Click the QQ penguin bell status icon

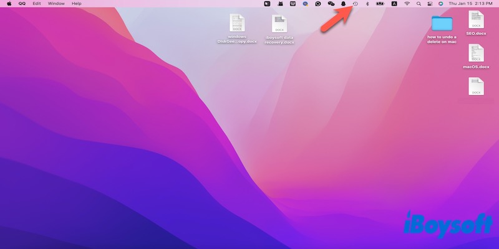(343, 4)
